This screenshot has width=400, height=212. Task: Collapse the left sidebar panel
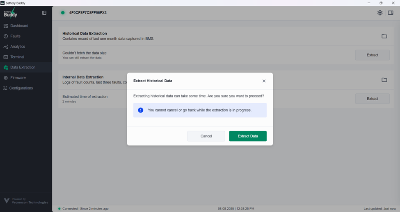coord(44,13)
